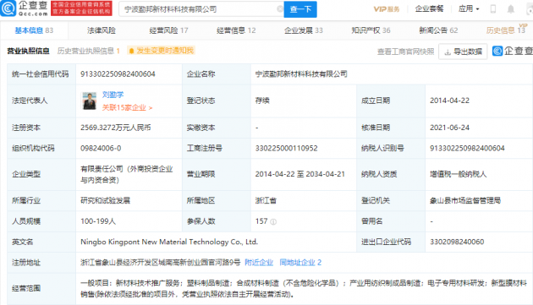Screen dimensions: 533x305
Task: Expand 关联15家企业 link
Action: point(127,107)
